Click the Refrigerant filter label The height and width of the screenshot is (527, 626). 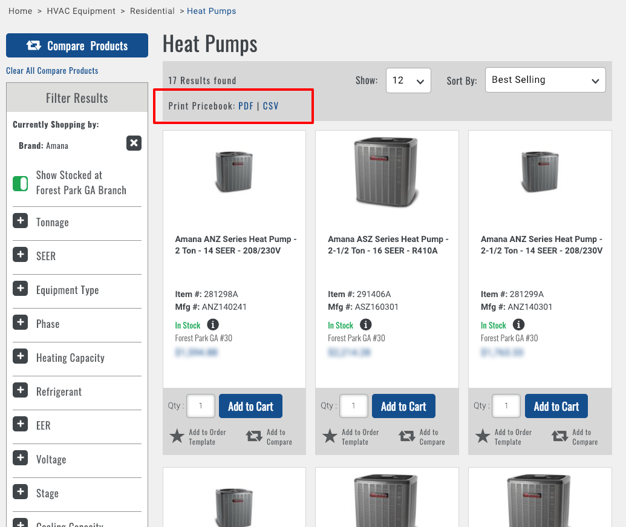click(x=59, y=391)
